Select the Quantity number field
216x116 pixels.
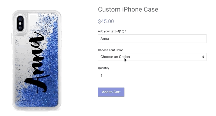click(109, 76)
